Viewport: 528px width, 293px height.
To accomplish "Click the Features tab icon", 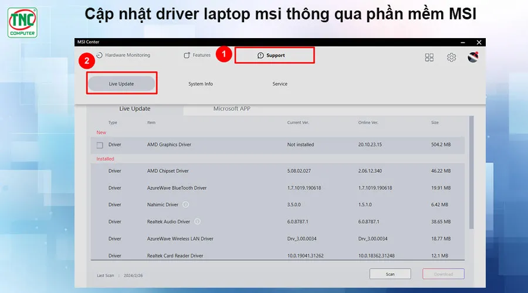I will [x=187, y=55].
